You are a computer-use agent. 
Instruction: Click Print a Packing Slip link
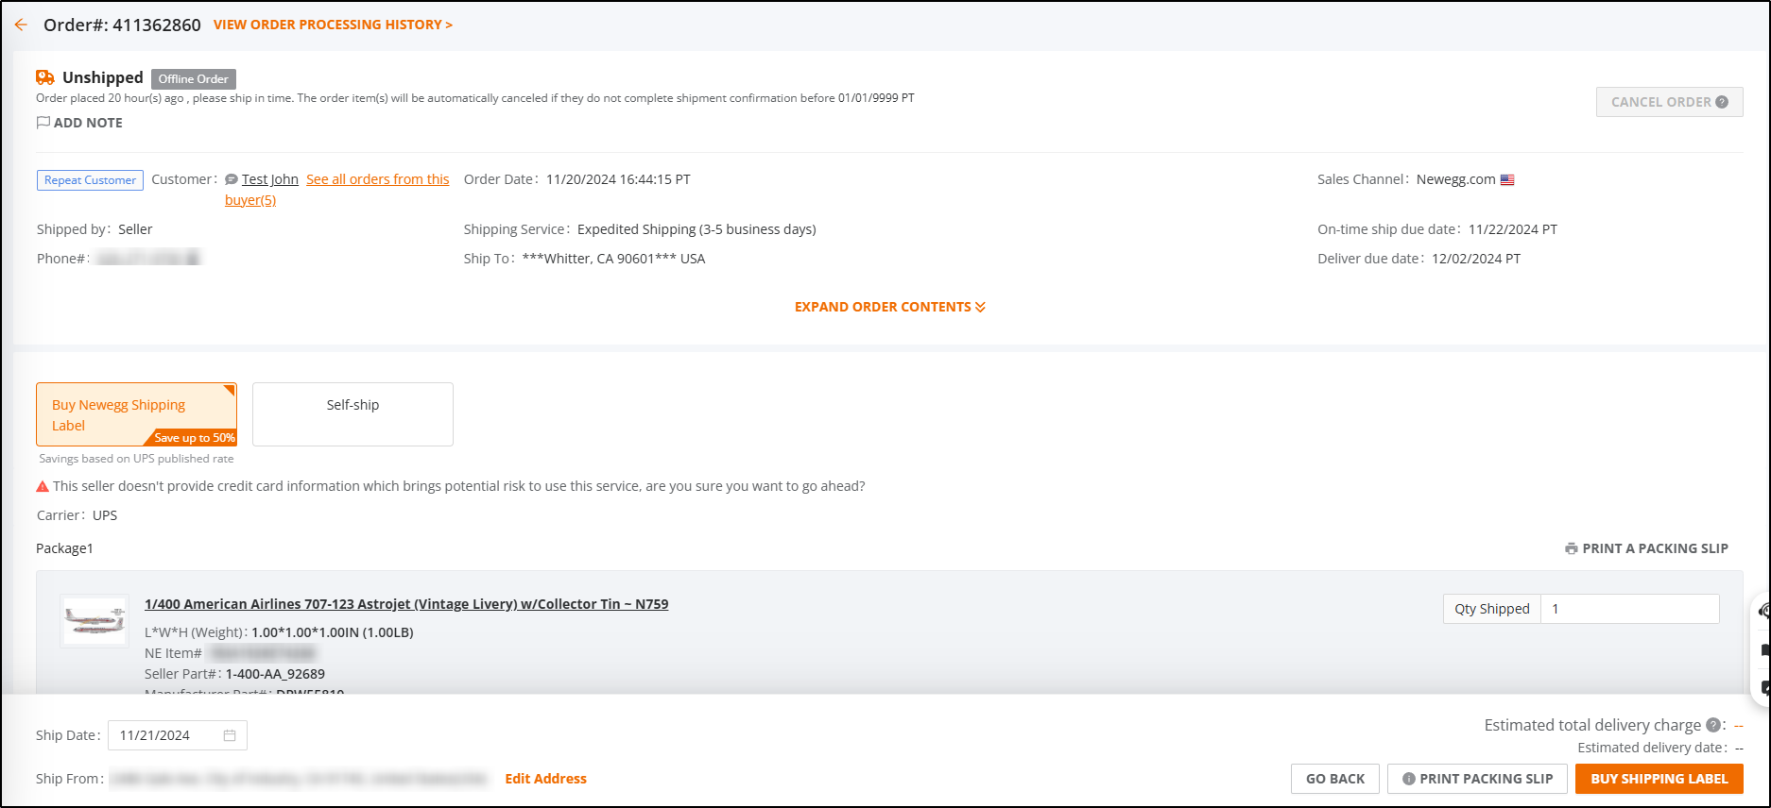[1655, 548]
